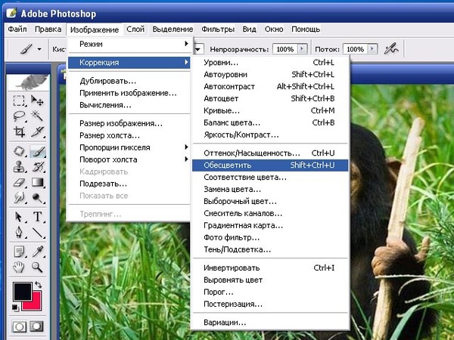Select the Dodge tool
454x340 pixels.
(x=37, y=198)
